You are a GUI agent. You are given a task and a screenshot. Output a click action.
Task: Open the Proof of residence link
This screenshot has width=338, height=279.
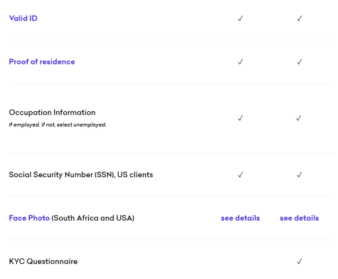(x=42, y=62)
